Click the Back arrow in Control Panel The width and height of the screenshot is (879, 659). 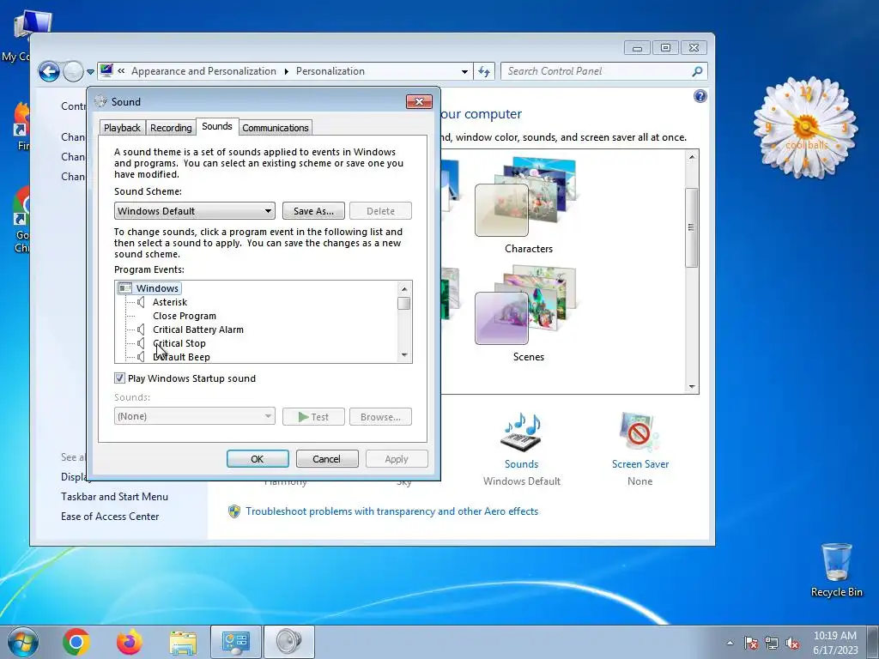click(49, 72)
